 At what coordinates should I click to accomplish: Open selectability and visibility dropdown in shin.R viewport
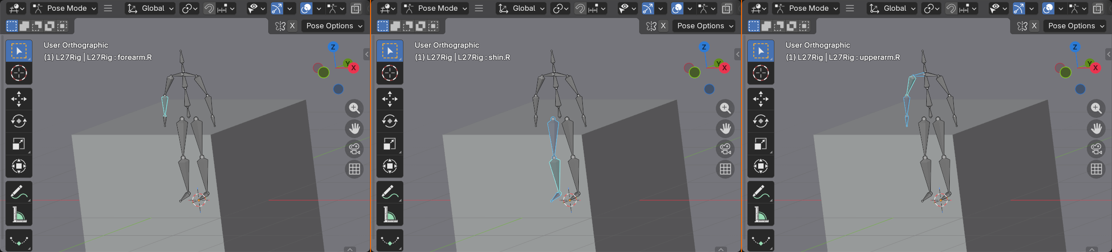pos(627,8)
